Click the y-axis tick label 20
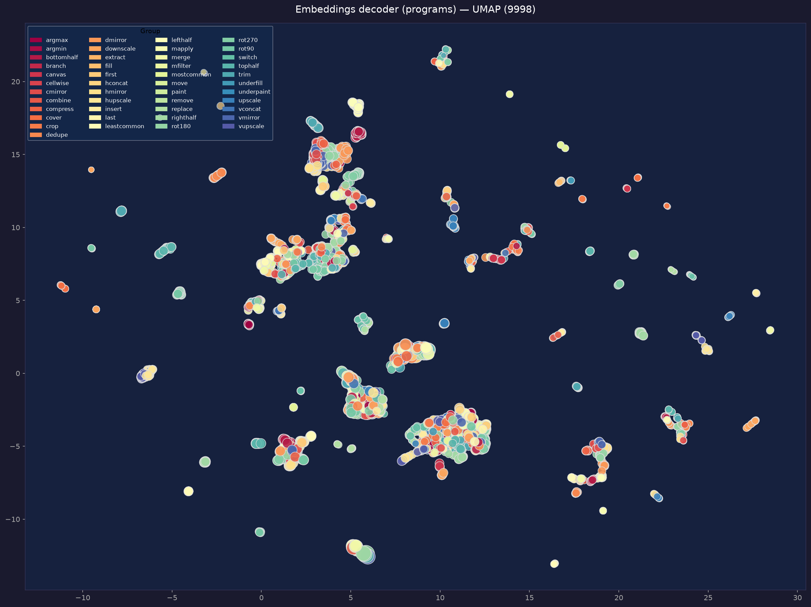Screen dimensions: 811x607 tap(16, 81)
